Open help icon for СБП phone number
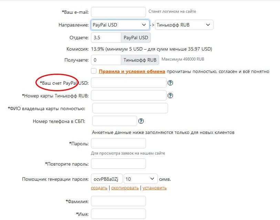 141,121
